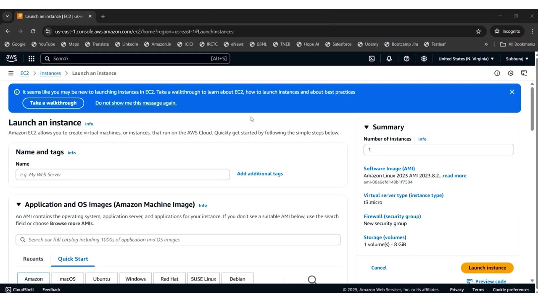This screenshot has width=538, height=302.
Task: Focus the AWS console search box
Action: click(x=135, y=59)
